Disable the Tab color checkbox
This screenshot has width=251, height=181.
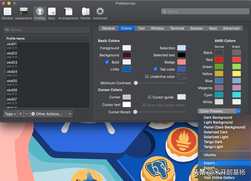(x=155, y=69)
